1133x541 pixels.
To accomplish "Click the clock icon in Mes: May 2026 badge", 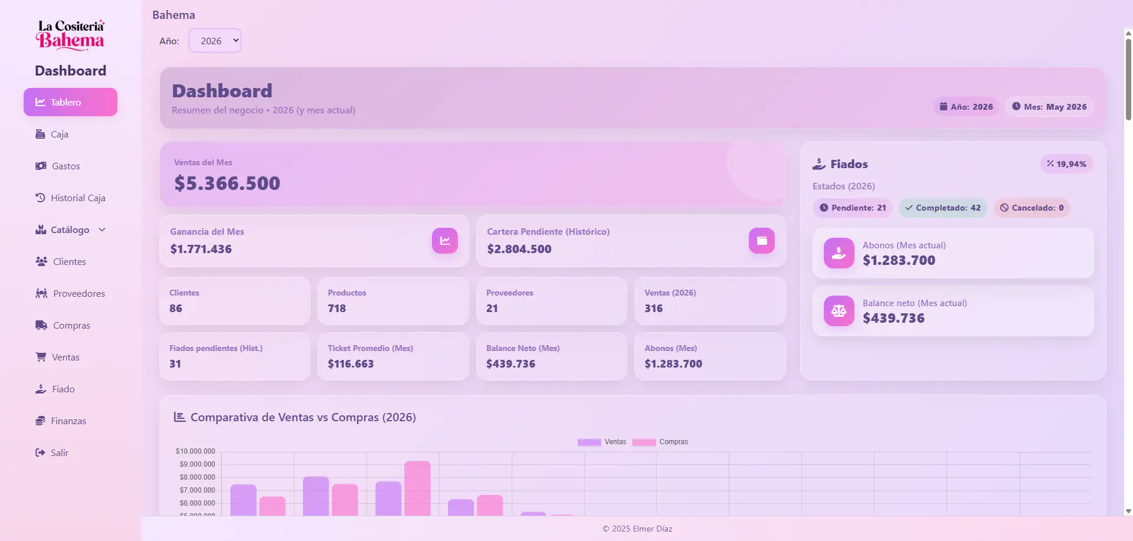I will click(x=1016, y=107).
